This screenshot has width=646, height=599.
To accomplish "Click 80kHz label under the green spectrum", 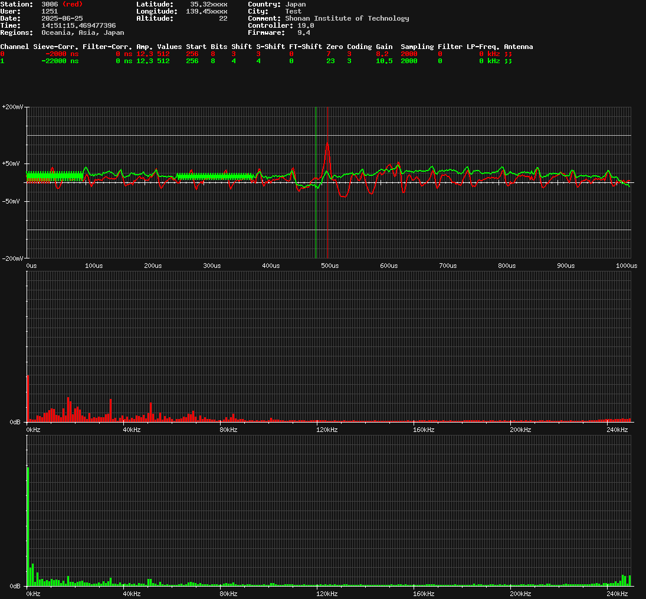I will tap(229, 594).
